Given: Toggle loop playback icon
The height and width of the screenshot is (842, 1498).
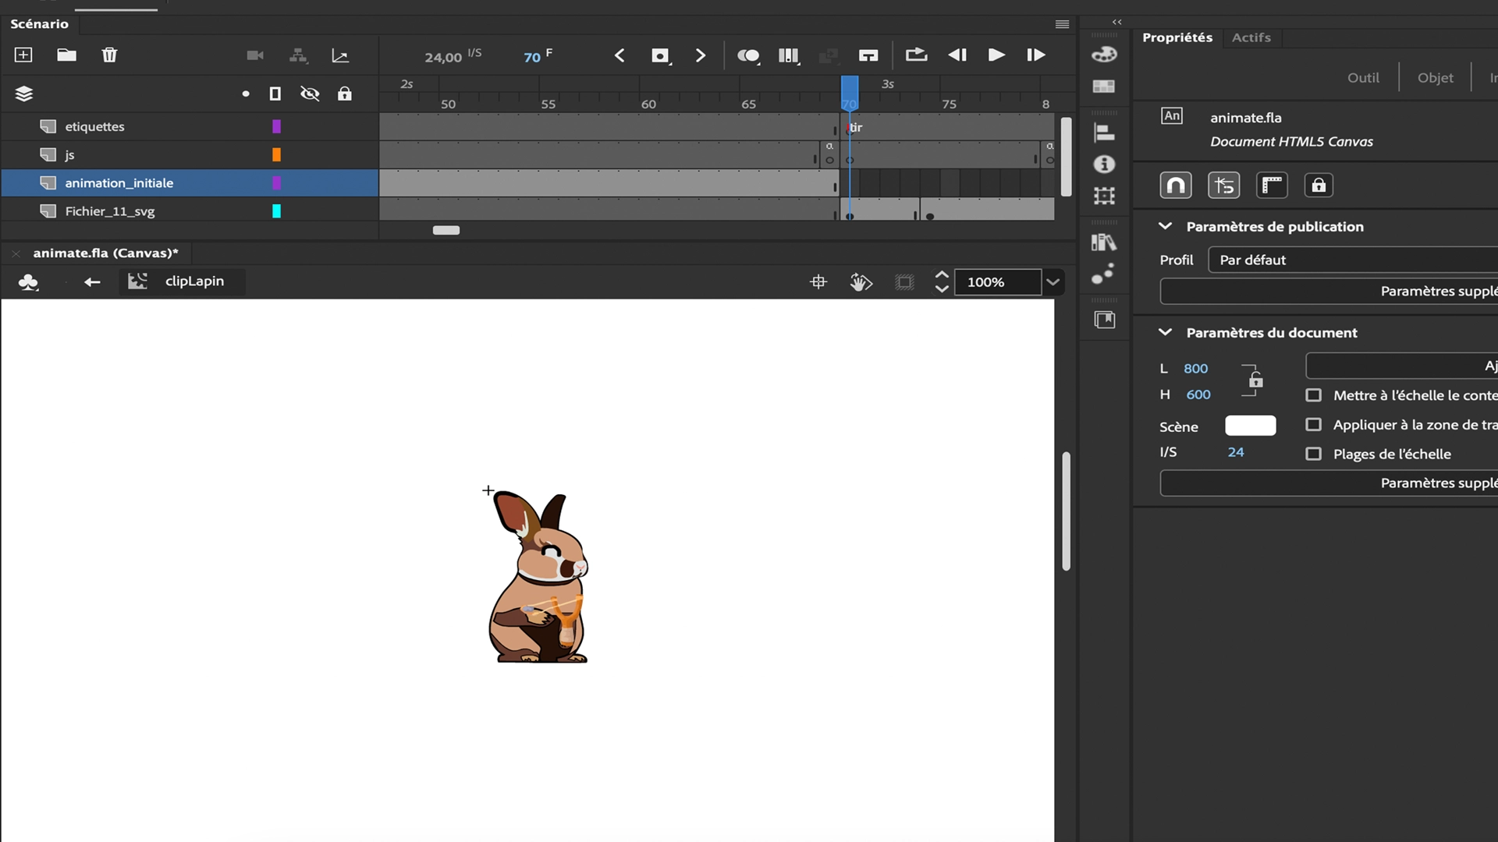Looking at the screenshot, I should pyautogui.click(x=916, y=55).
